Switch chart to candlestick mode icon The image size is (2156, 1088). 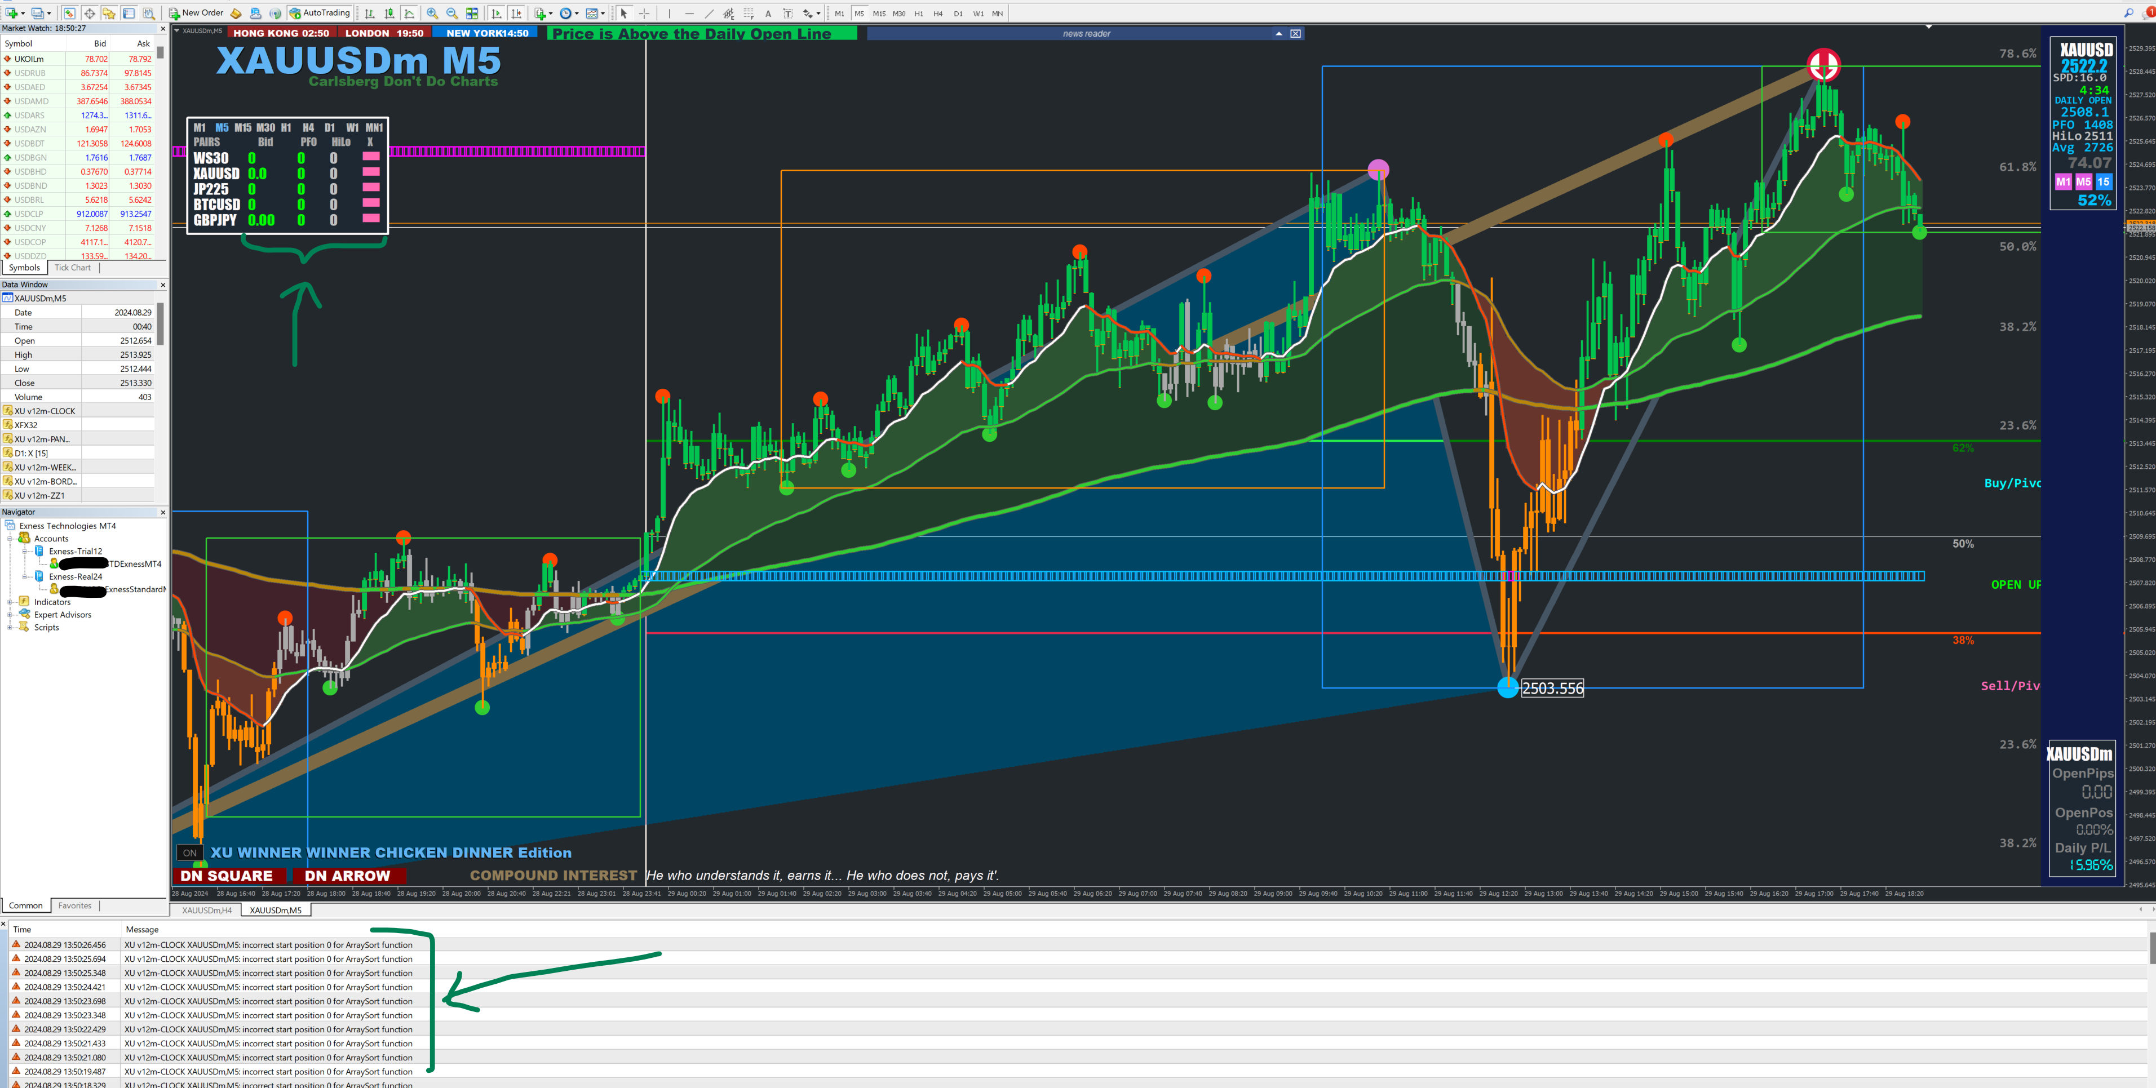(x=389, y=14)
